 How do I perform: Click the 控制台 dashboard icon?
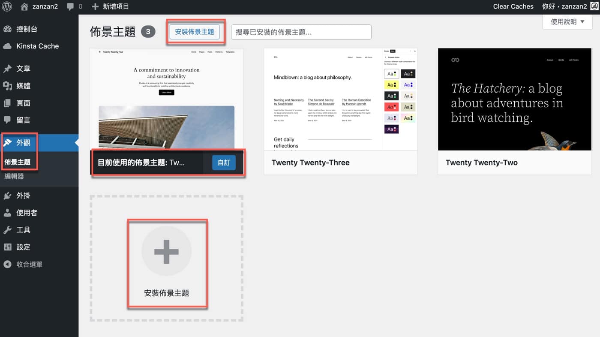[x=7, y=29]
